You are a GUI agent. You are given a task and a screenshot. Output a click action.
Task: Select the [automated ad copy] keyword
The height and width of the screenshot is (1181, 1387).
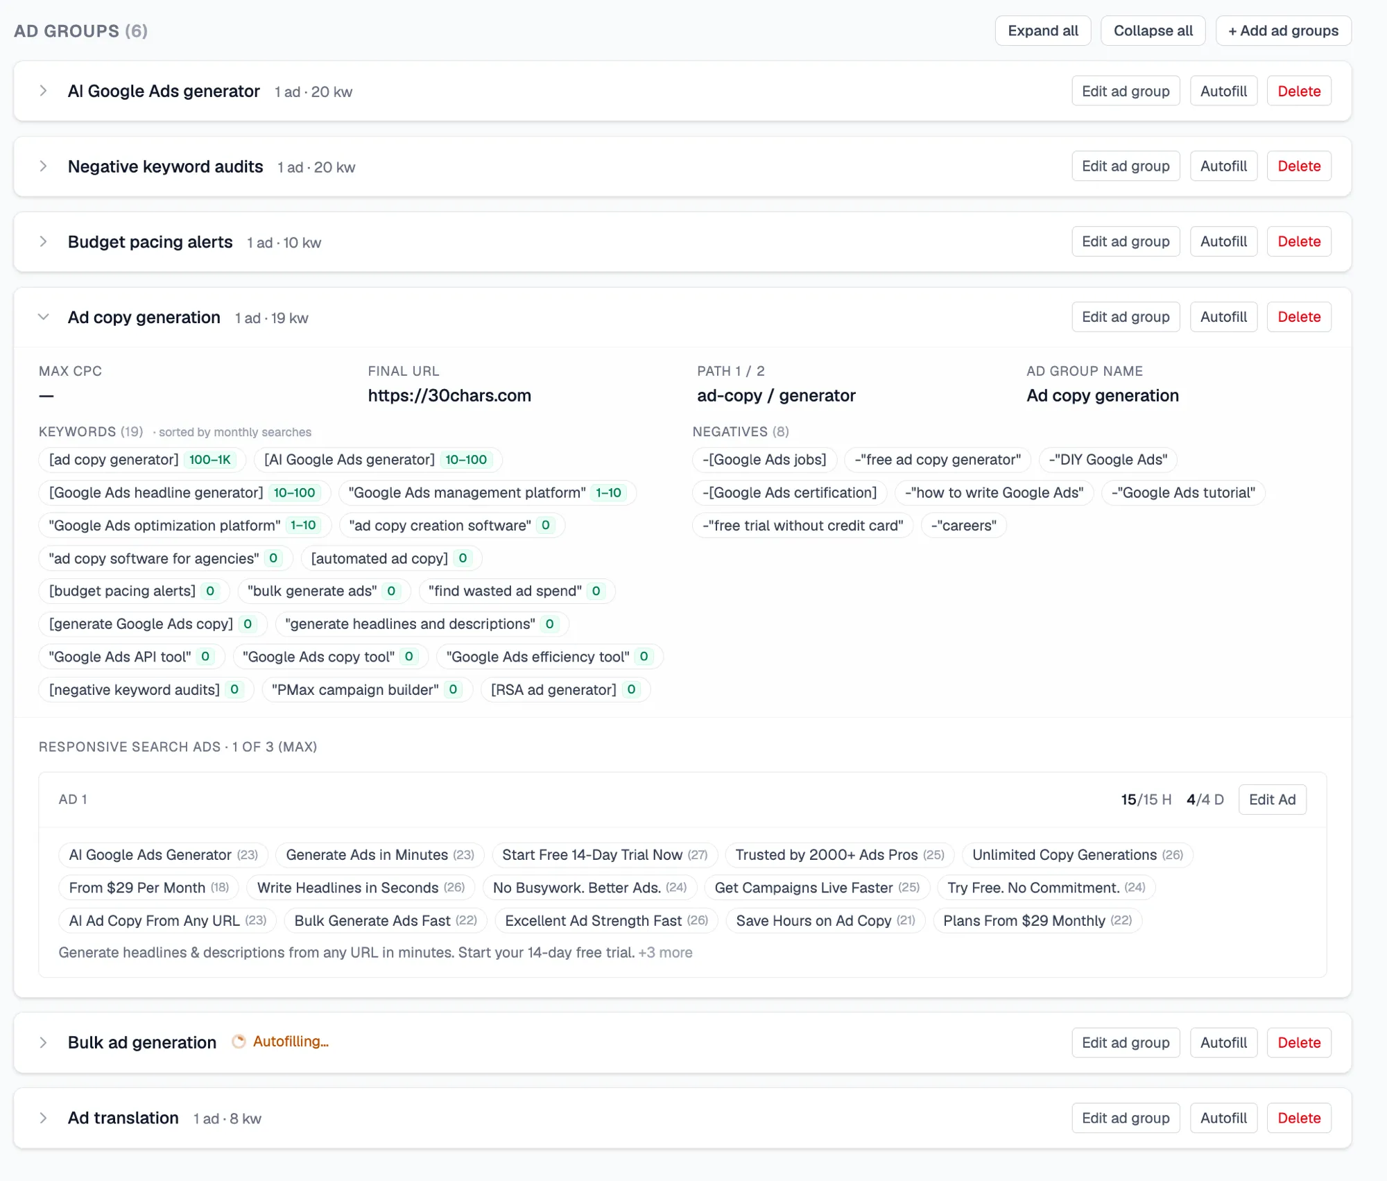(x=391, y=558)
